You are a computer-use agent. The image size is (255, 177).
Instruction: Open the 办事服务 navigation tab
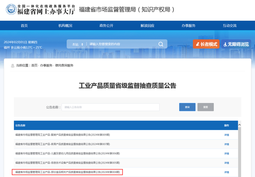click(x=188, y=25)
